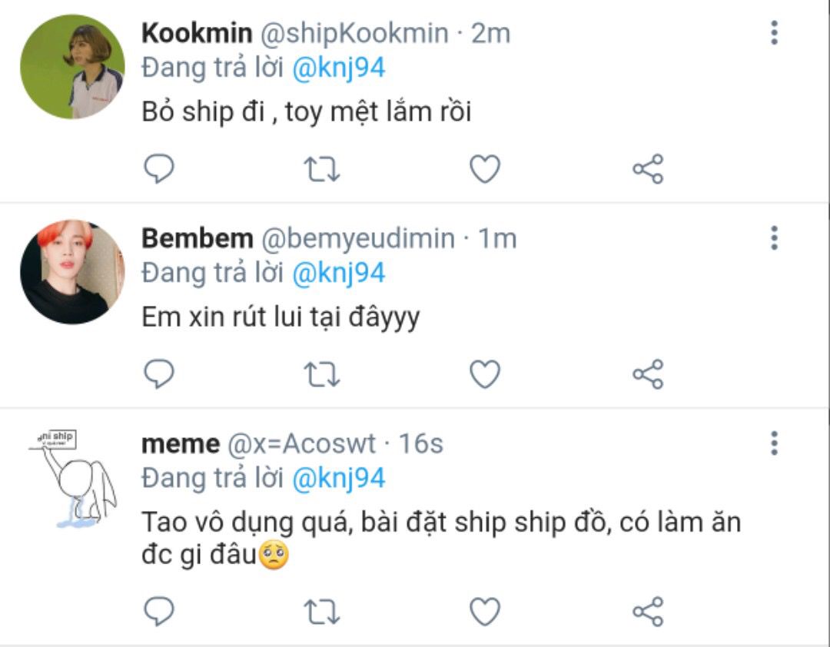The height and width of the screenshot is (647, 830).
Task: Retweet the tweet from meme
Action: 322,612
